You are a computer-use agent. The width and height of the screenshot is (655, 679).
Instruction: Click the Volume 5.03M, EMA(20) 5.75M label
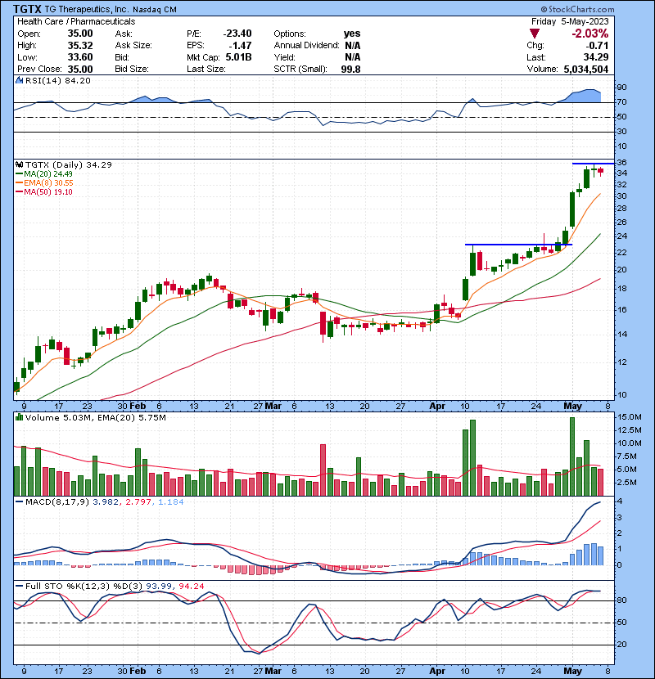95,418
